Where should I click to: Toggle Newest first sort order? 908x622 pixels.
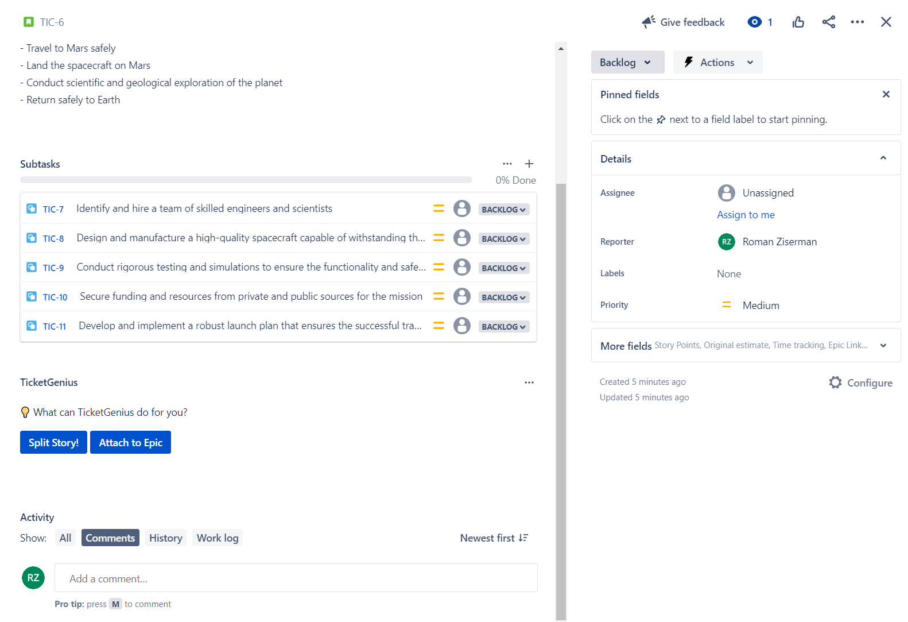coord(494,538)
